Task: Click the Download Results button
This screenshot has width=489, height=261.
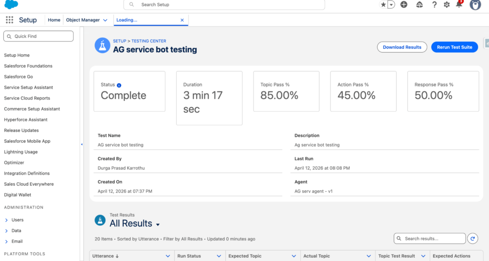Action: pos(402,47)
